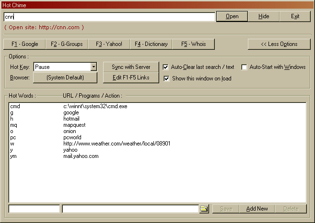
Task: Click F1 - Google search button
Action: (x=24, y=44)
